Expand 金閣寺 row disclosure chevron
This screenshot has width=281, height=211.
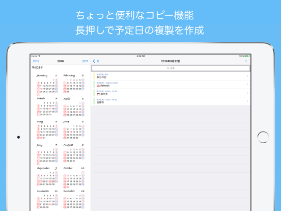[x=247, y=101]
